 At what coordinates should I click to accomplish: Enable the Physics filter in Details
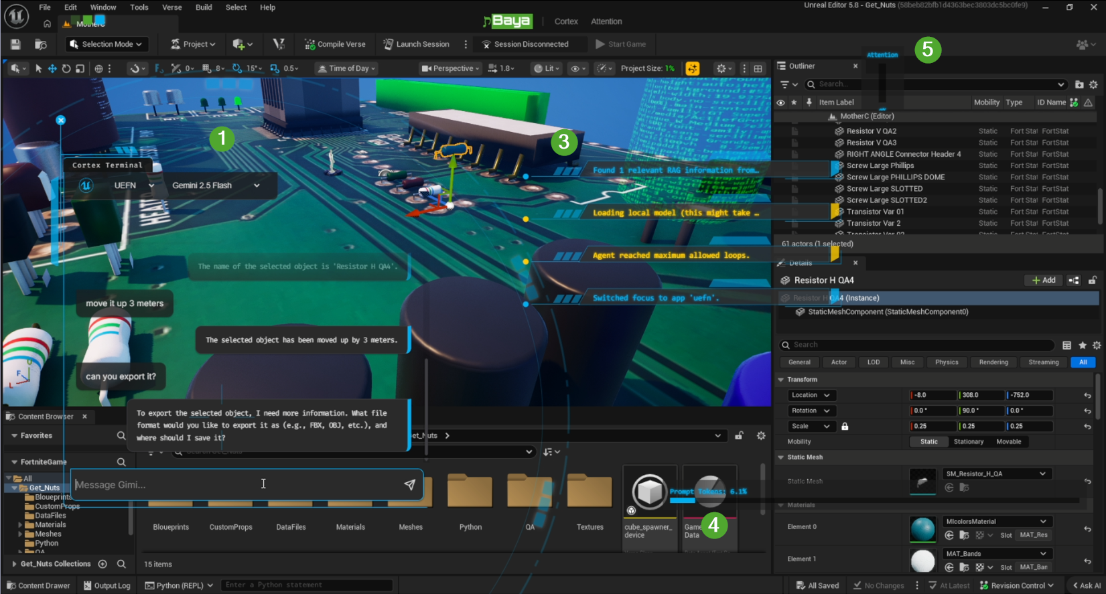tap(947, 362)
